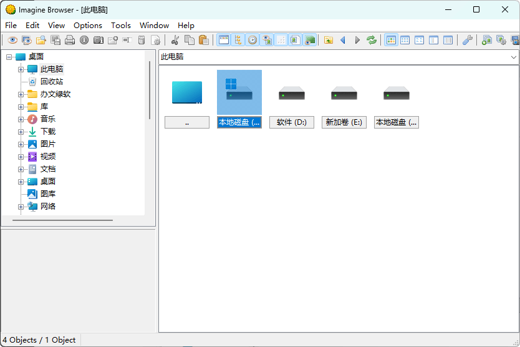Open the Tools menu
520x347 pixels.
point(121,25)
